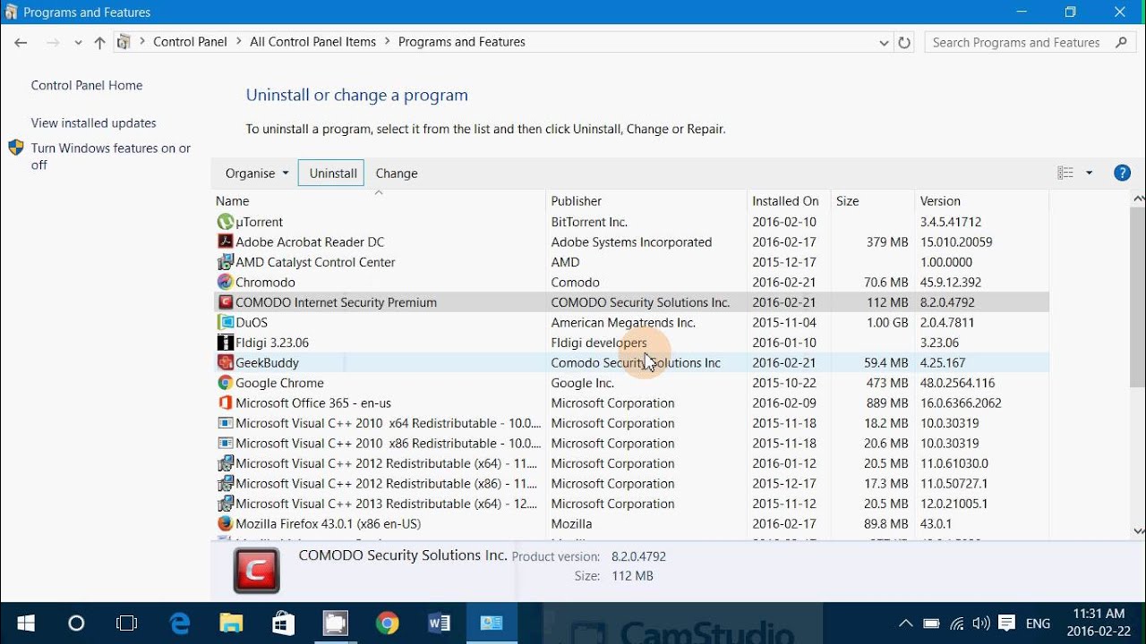Expand the address bar history dropdown
The height and width of the screenshot is (644, 1146).
pyautogui.click(x=884, y=42)
